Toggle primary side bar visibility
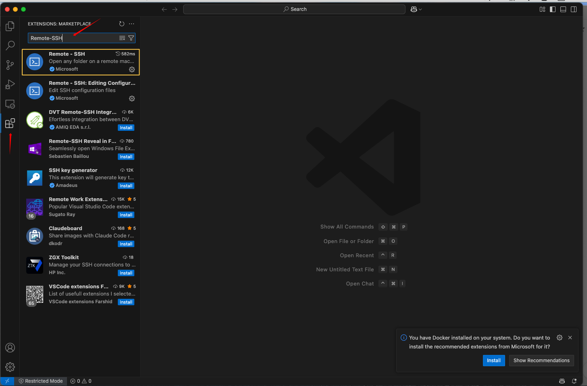The height and width of the screenshot is (386, 587). click(553, 9)
